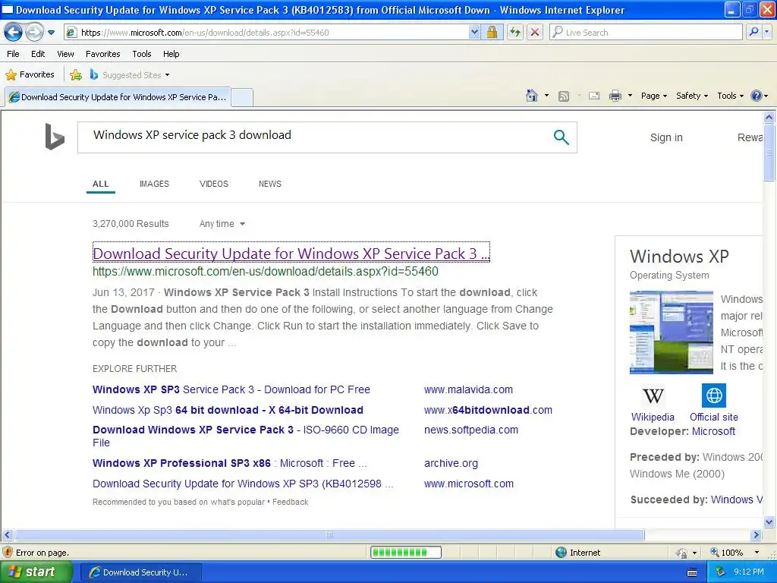Open Download Security Update for Windows XP result
This screenshot has height=583, width=777.
click(x=291, y=254)
